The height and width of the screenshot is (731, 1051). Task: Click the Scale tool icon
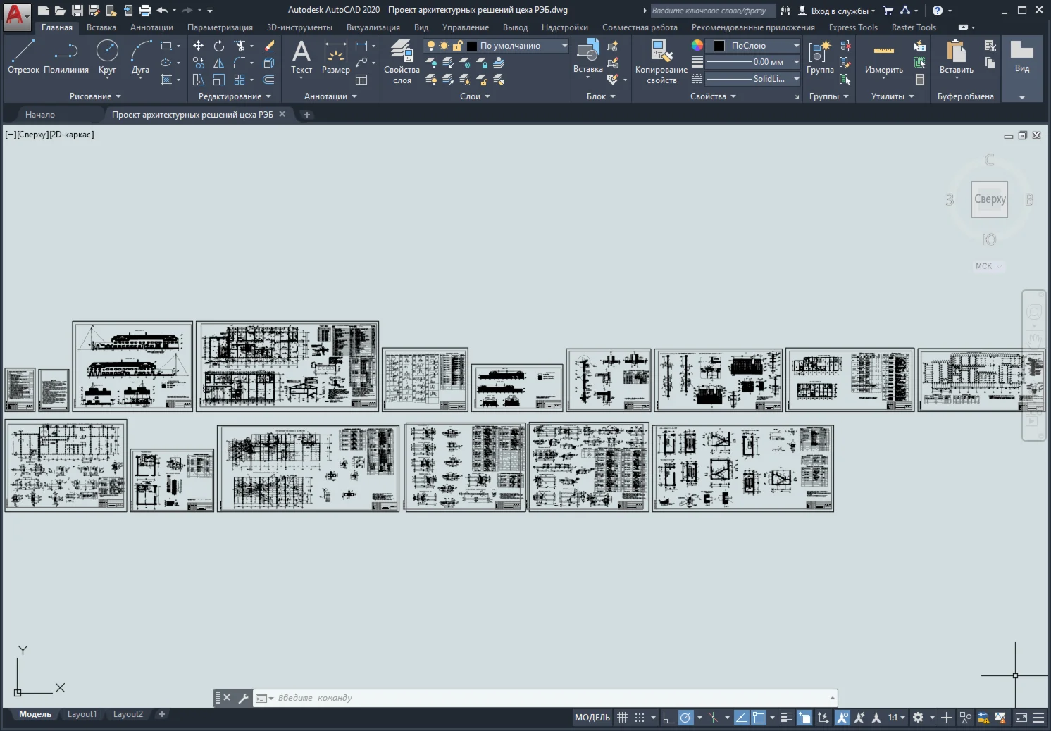click(219, 80)
